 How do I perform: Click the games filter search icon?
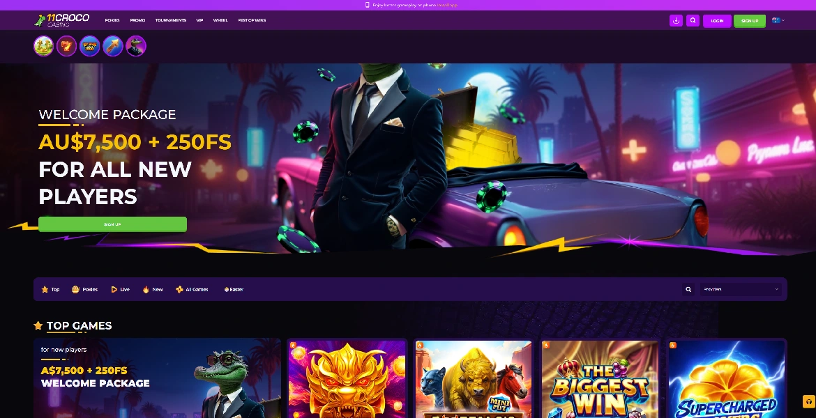tap(688, 289)
